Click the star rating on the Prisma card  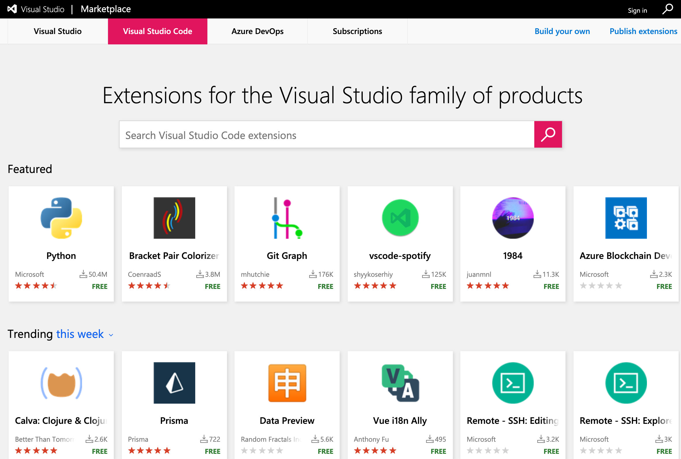pos(149,451)
